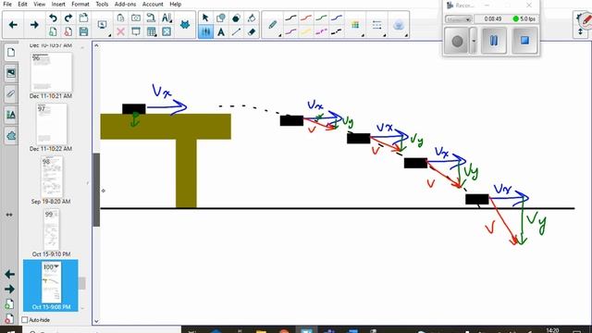Click the red X delete icon
The image size is (592, 333).
pyautogui.click(x=120, y=31)
